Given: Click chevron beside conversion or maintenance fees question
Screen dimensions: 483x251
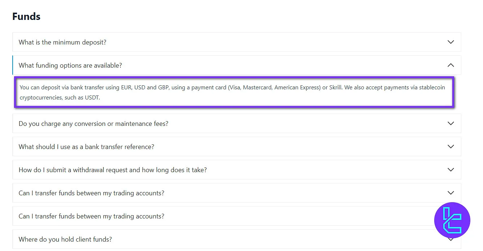Looking at the screenshot, I should coord(450,123).
